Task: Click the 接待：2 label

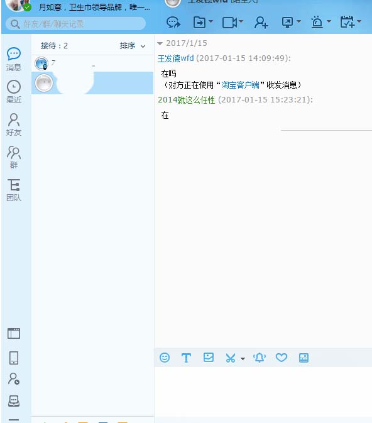Action: (54, 46)
